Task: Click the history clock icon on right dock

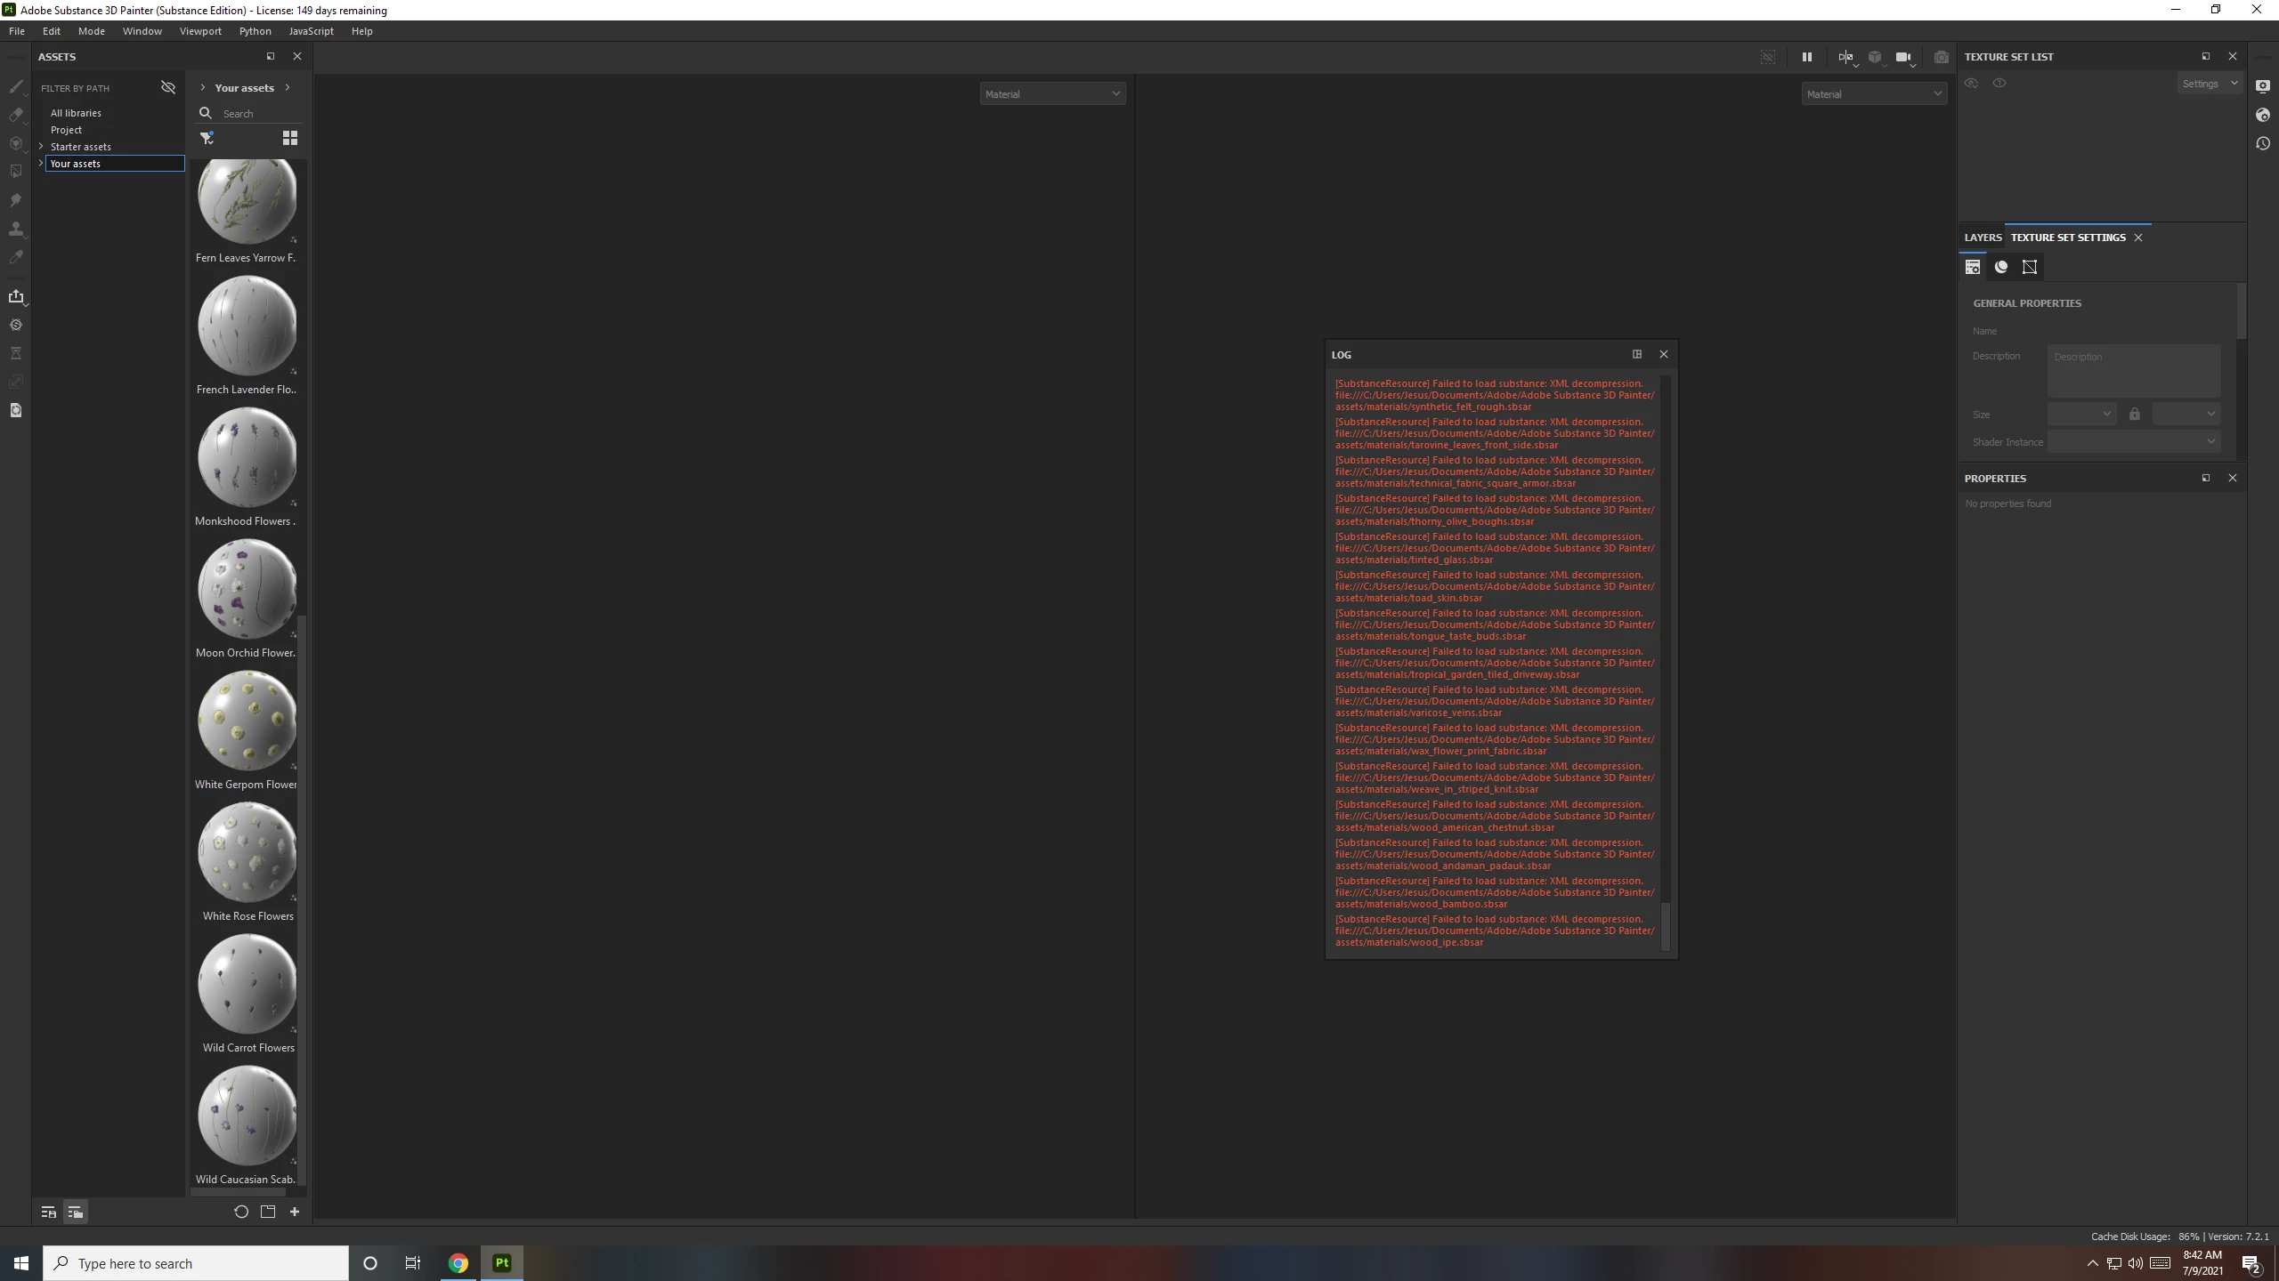Action: coord(2263,143)
